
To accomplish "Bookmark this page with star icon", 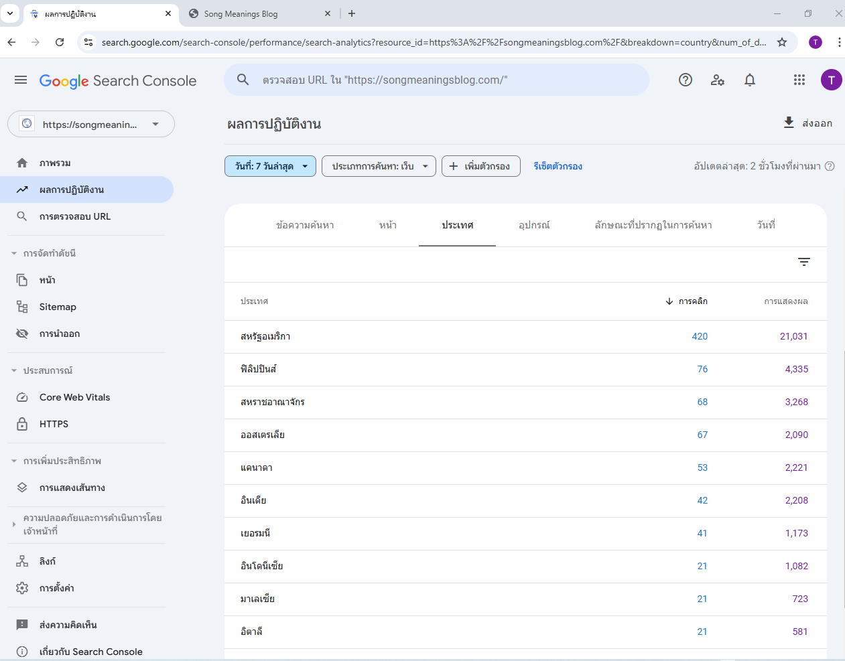I will (x=782, y=42).
